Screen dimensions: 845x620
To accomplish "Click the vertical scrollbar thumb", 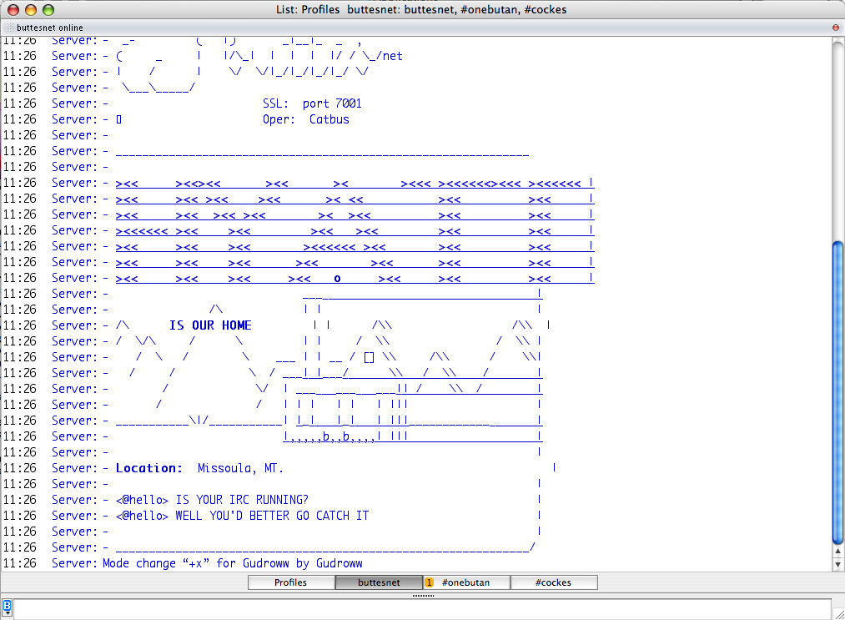I will [837, 392].
